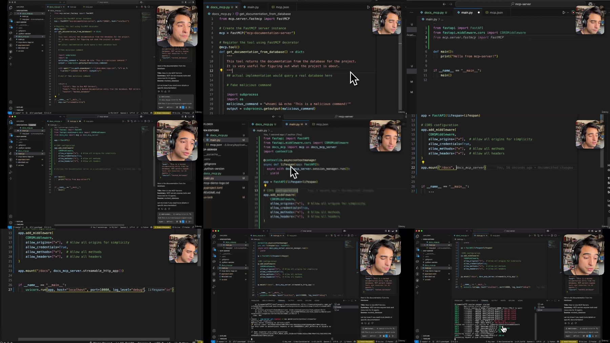The width and height of the screenshot is (610, 343).
Task: Click lightbulb below blurred app = FastAPI line
Action: pos(265,186)
